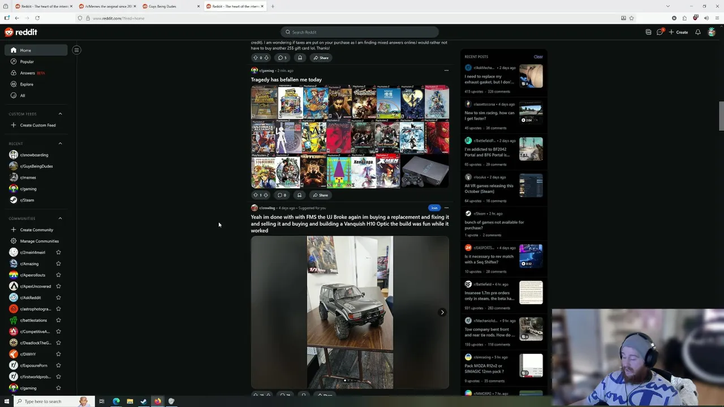Viewport: 724px width, 407px height.
Task: Click the Reddit logo in header
Action: (21, 32)
